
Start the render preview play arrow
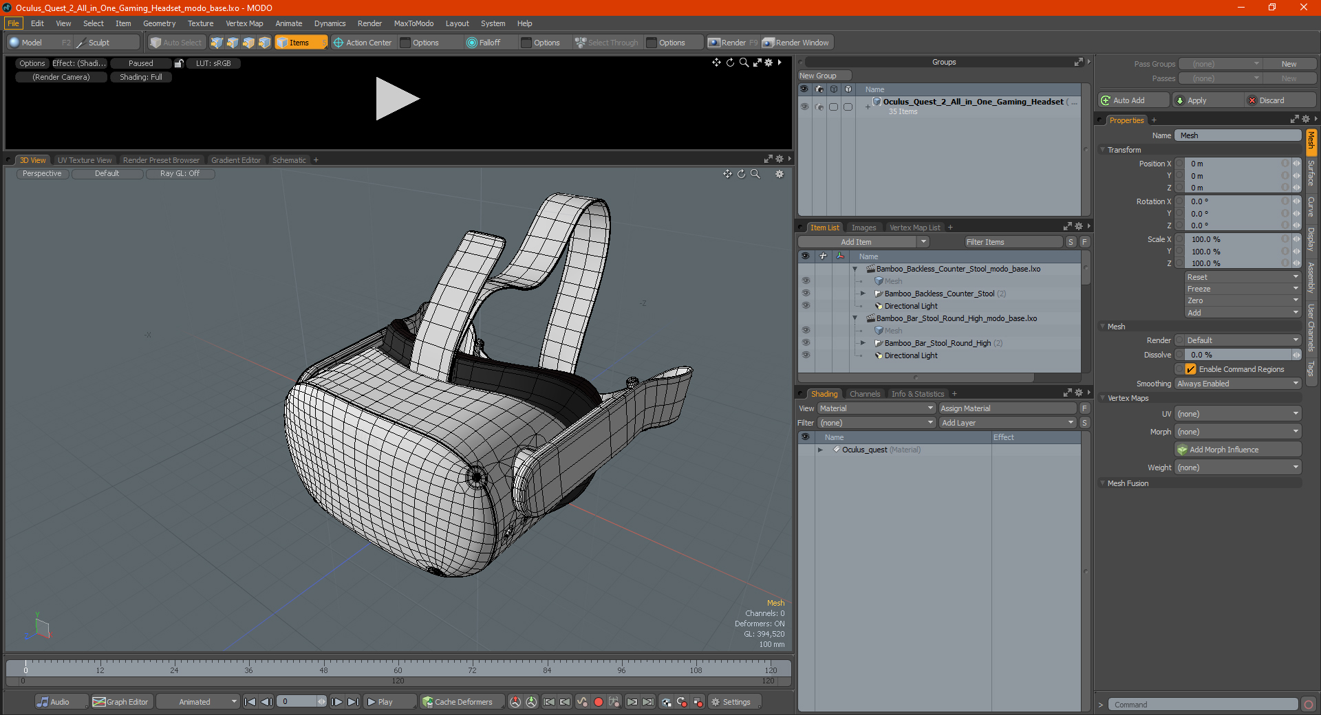[x=397, y=99]
